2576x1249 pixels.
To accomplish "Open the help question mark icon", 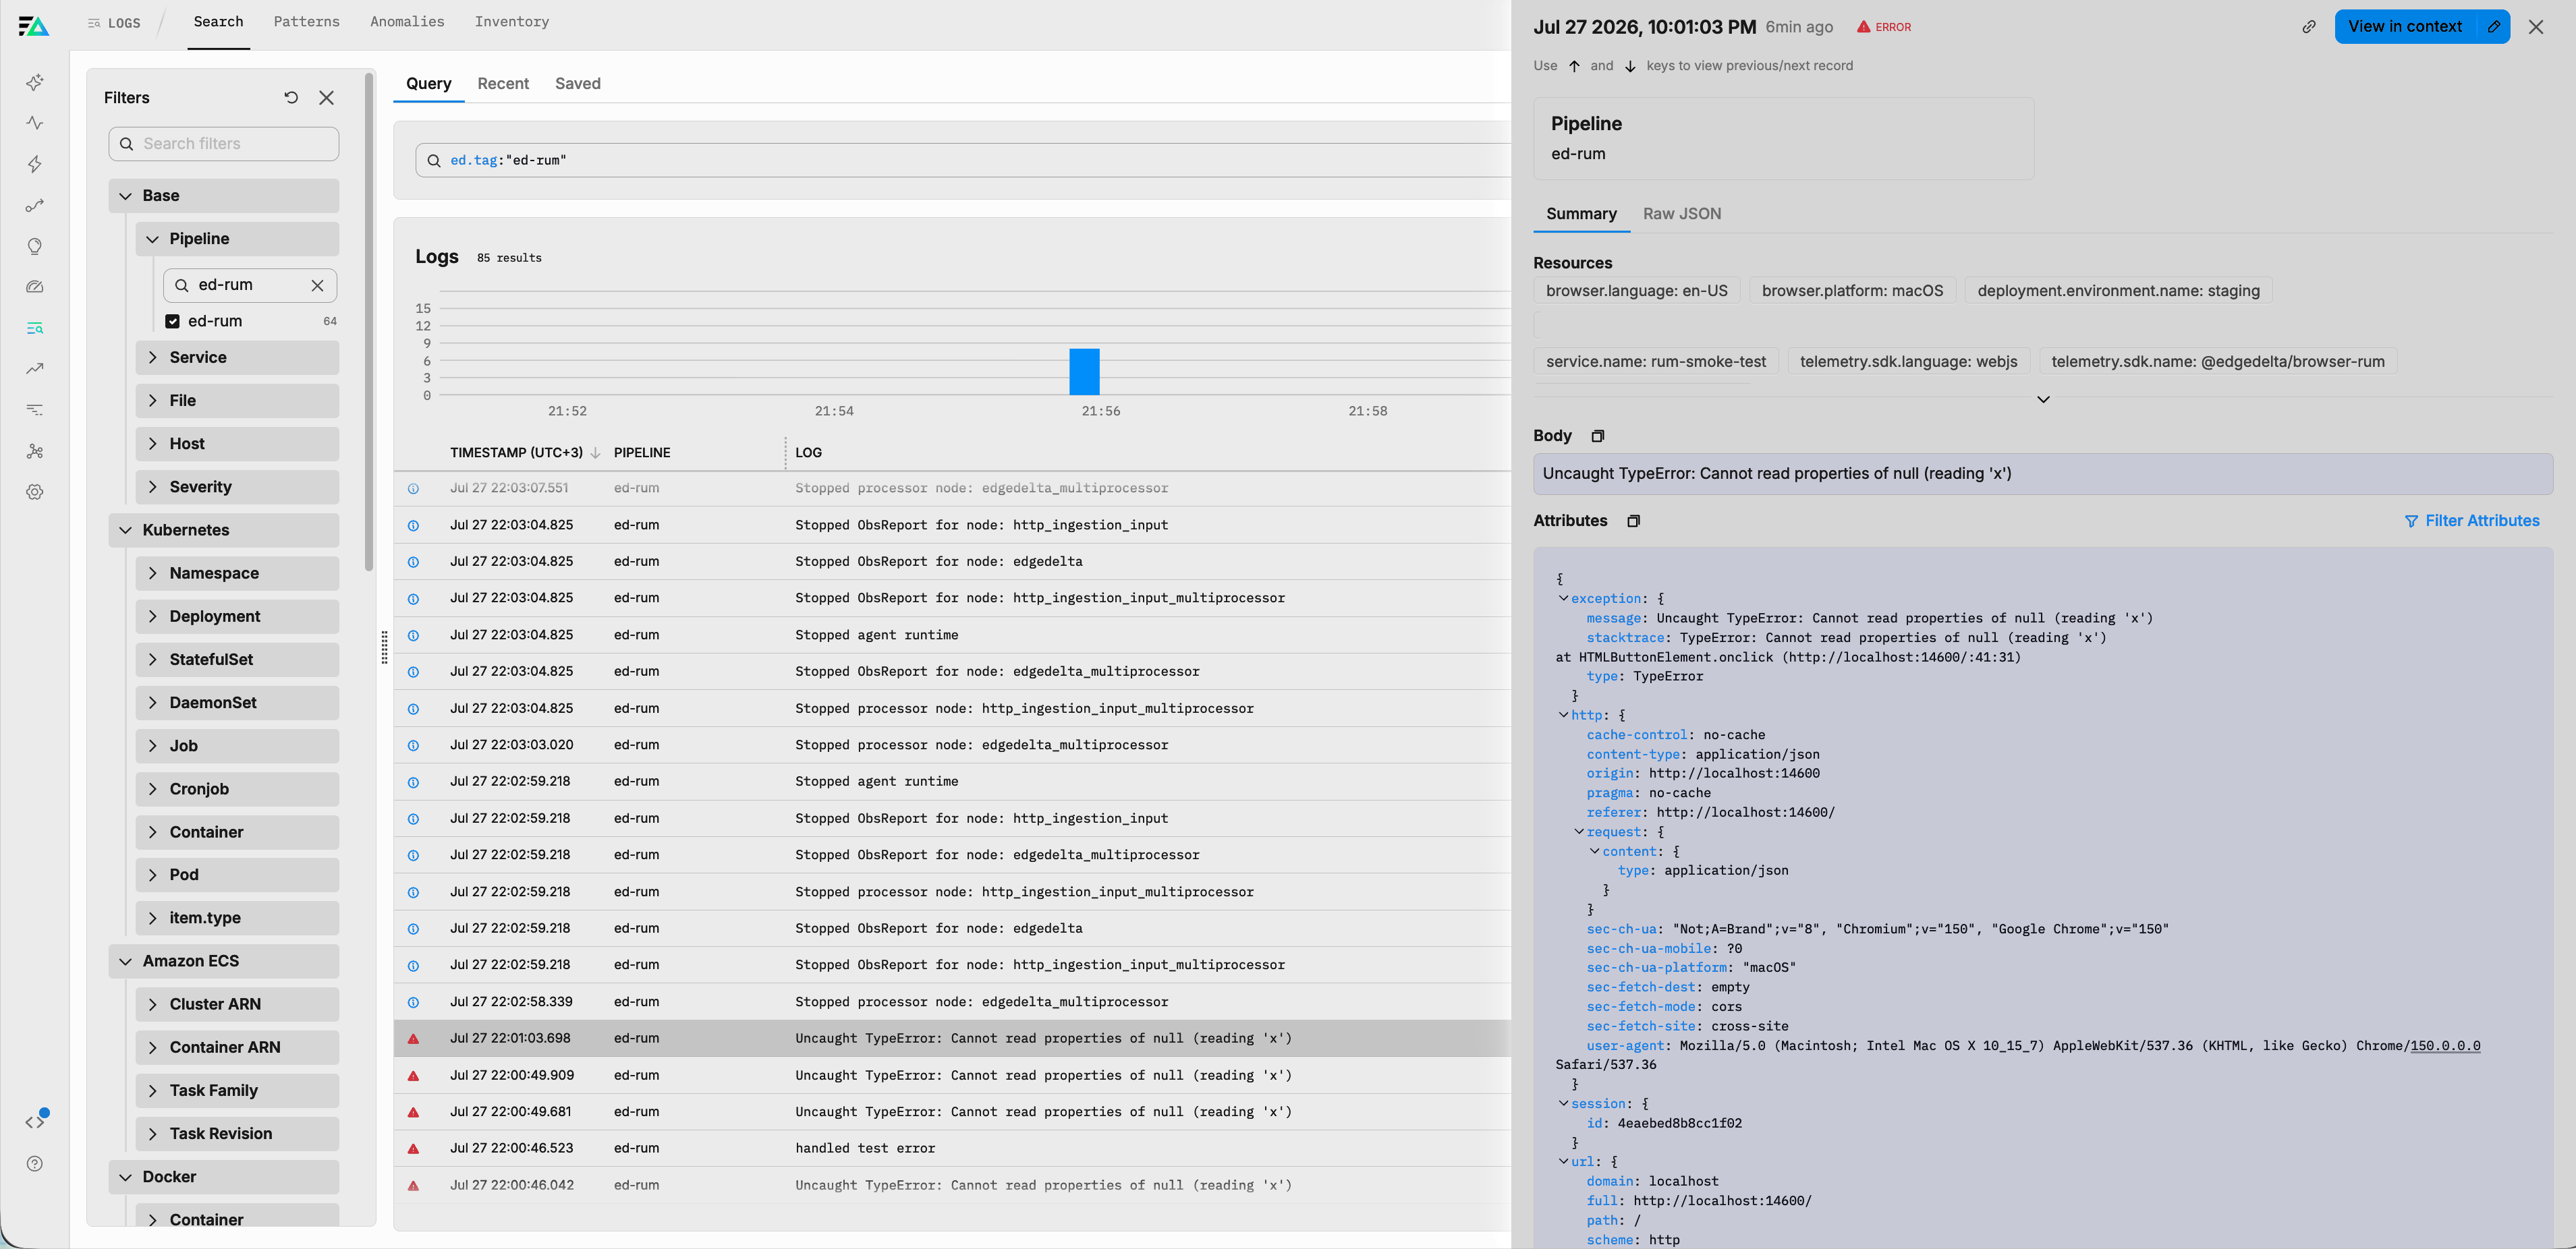I will coord(35,1163).
